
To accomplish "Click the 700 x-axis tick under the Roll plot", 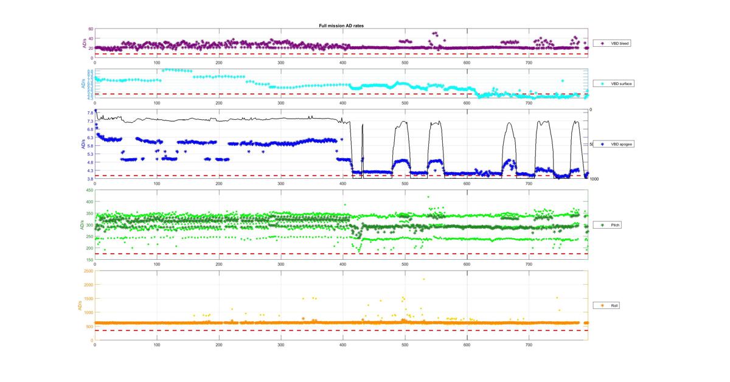I will click(529, 344).
